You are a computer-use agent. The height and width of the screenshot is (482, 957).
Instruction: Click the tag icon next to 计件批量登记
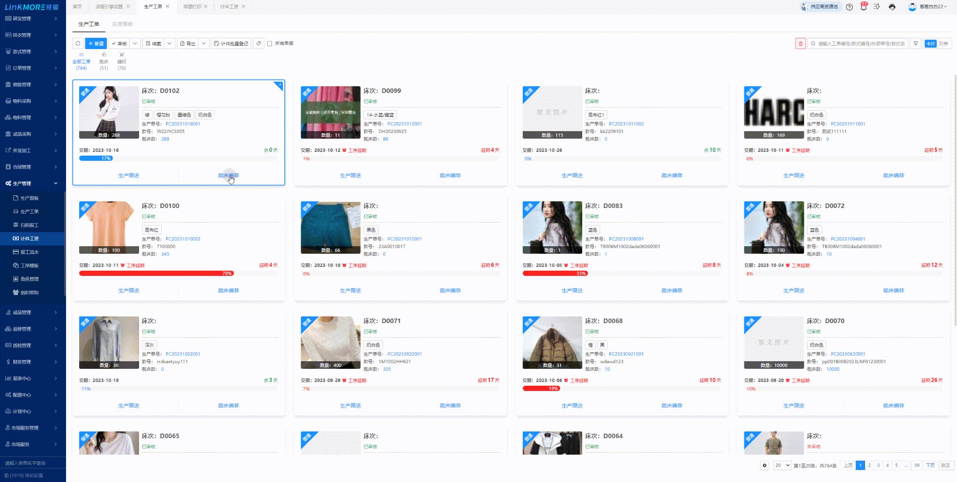pyautogui.click(x=258, y=43)
